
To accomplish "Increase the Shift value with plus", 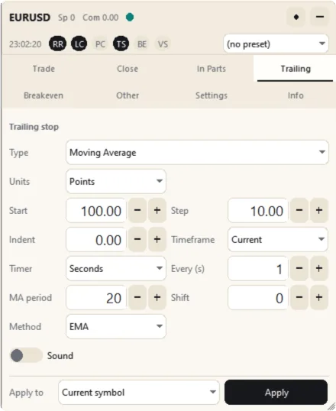I will [319, 297].
